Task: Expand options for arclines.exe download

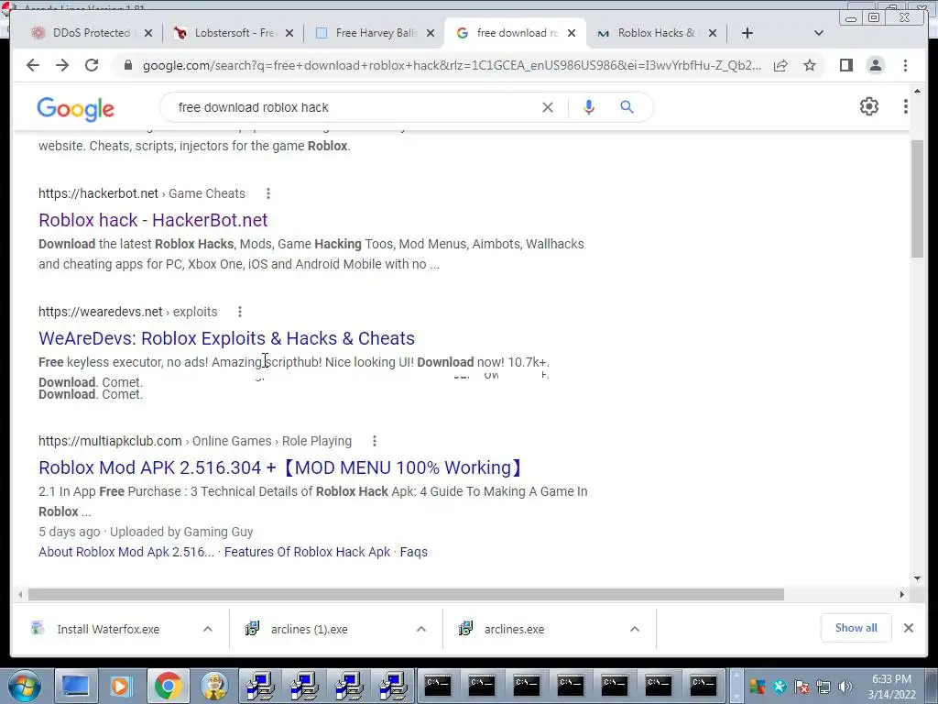Action: click(635, 629)
